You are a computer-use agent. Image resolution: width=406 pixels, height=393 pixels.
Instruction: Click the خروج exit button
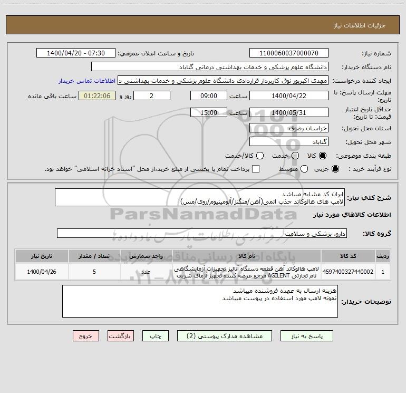coord(86,336)
